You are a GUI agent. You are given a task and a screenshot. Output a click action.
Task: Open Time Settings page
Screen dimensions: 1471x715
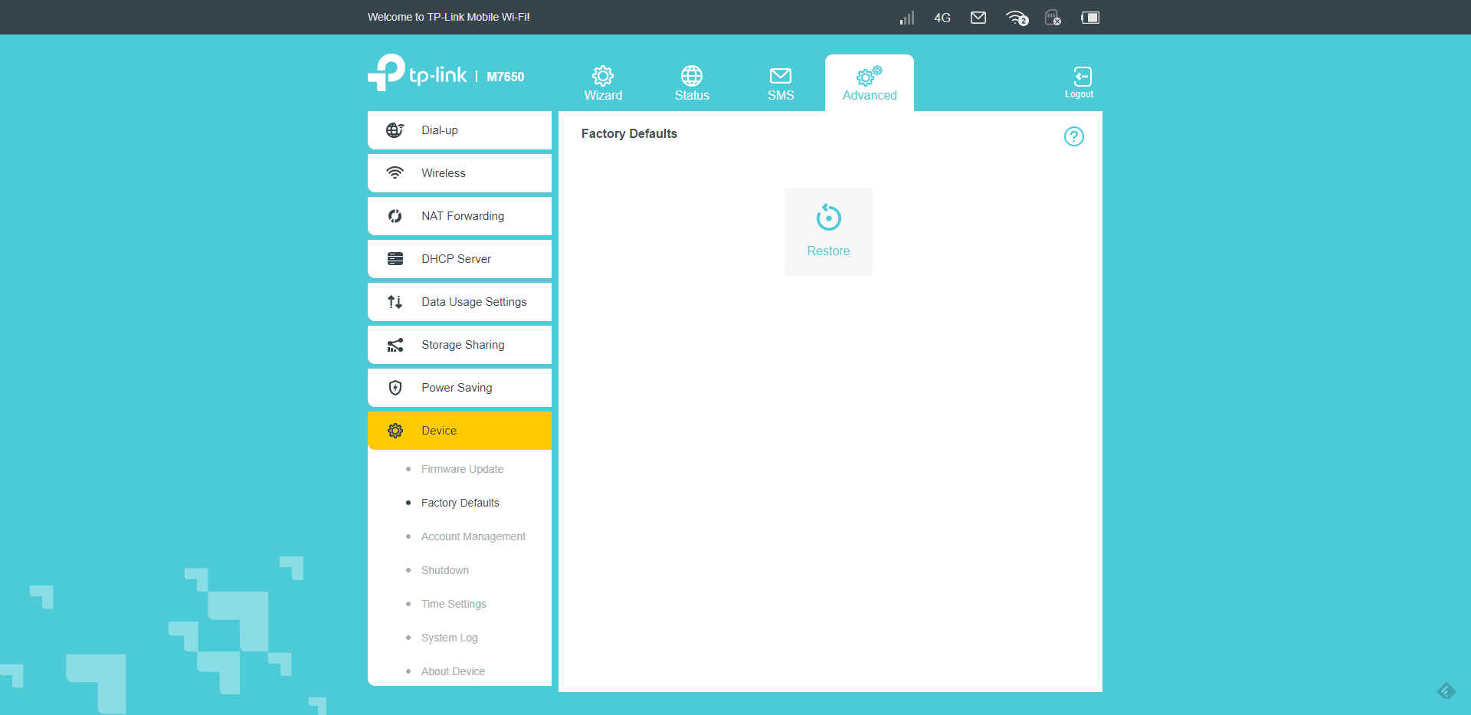454,604
